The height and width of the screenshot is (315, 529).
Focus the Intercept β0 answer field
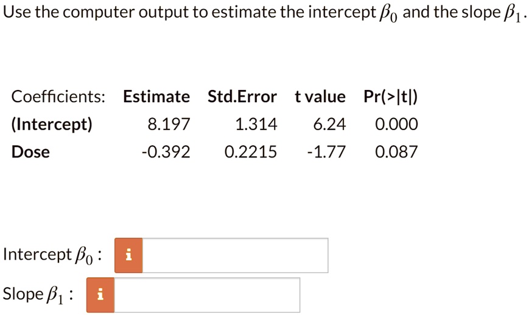[235, 255]
